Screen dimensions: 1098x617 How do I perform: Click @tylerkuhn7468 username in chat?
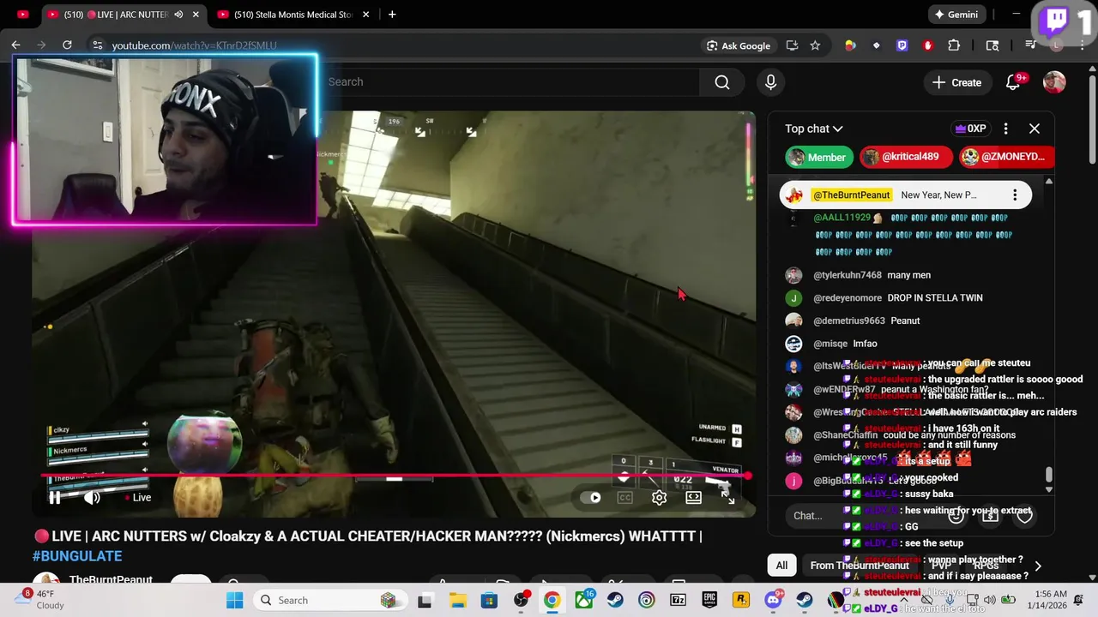848,275
